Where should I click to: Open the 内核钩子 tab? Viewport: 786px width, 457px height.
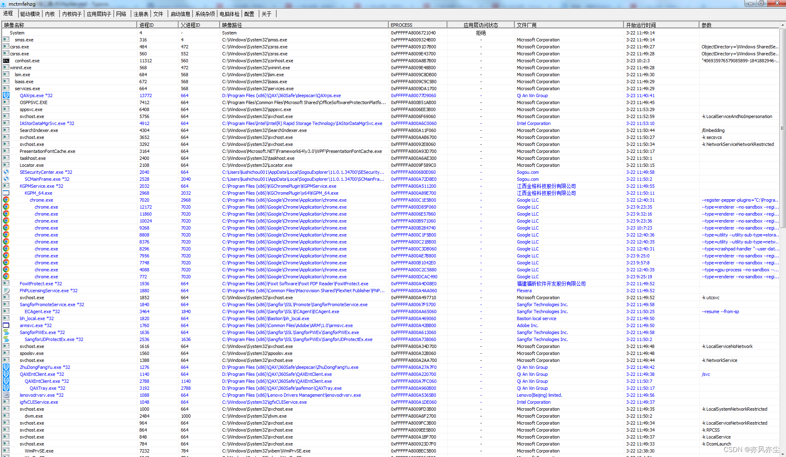(72, 14)
